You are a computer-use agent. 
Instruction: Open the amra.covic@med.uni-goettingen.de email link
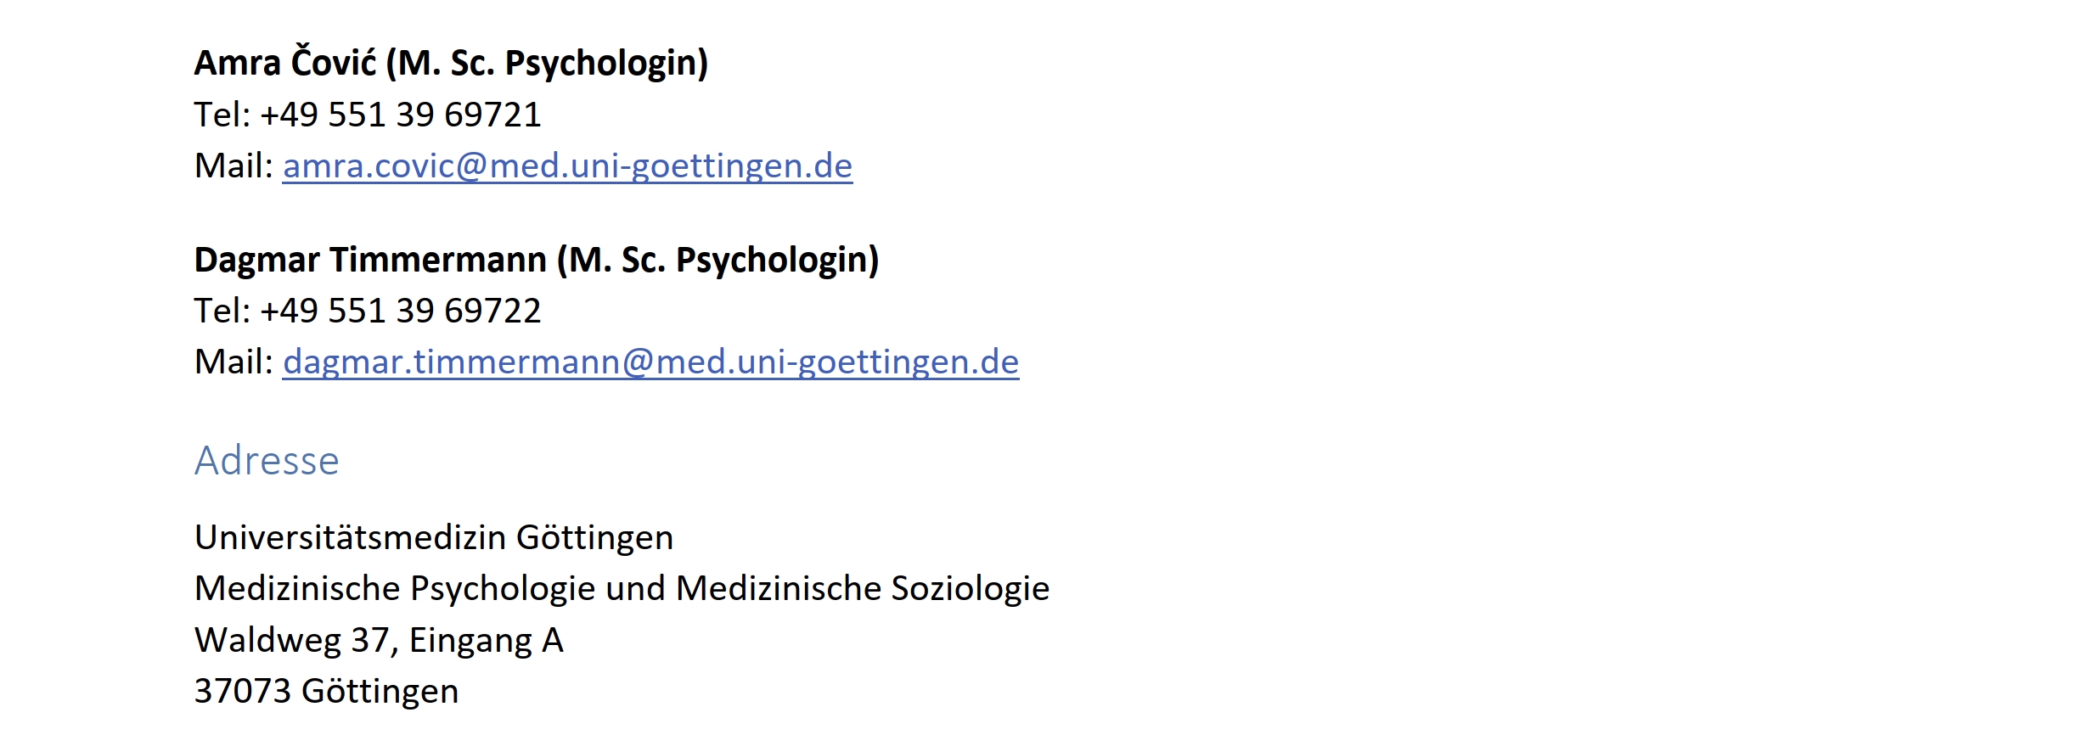coord(567,166)
